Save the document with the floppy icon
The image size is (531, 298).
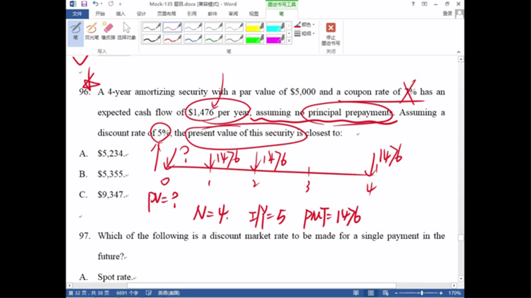[x=84, y=4]
